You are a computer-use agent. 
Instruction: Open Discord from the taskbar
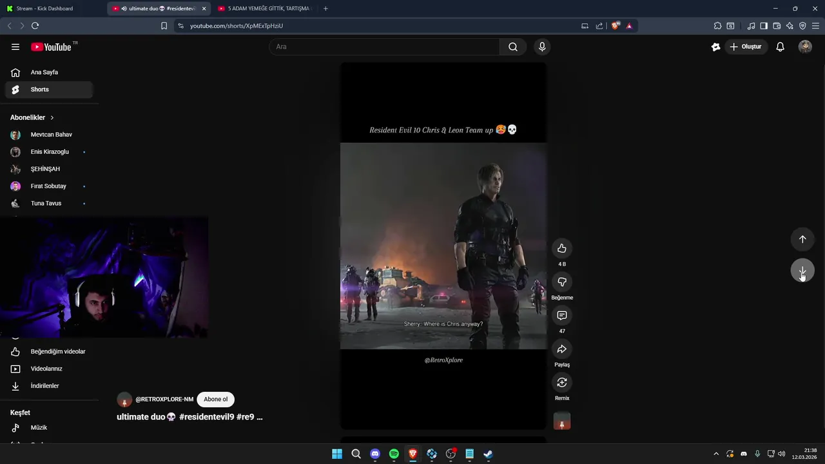point(375,454)
